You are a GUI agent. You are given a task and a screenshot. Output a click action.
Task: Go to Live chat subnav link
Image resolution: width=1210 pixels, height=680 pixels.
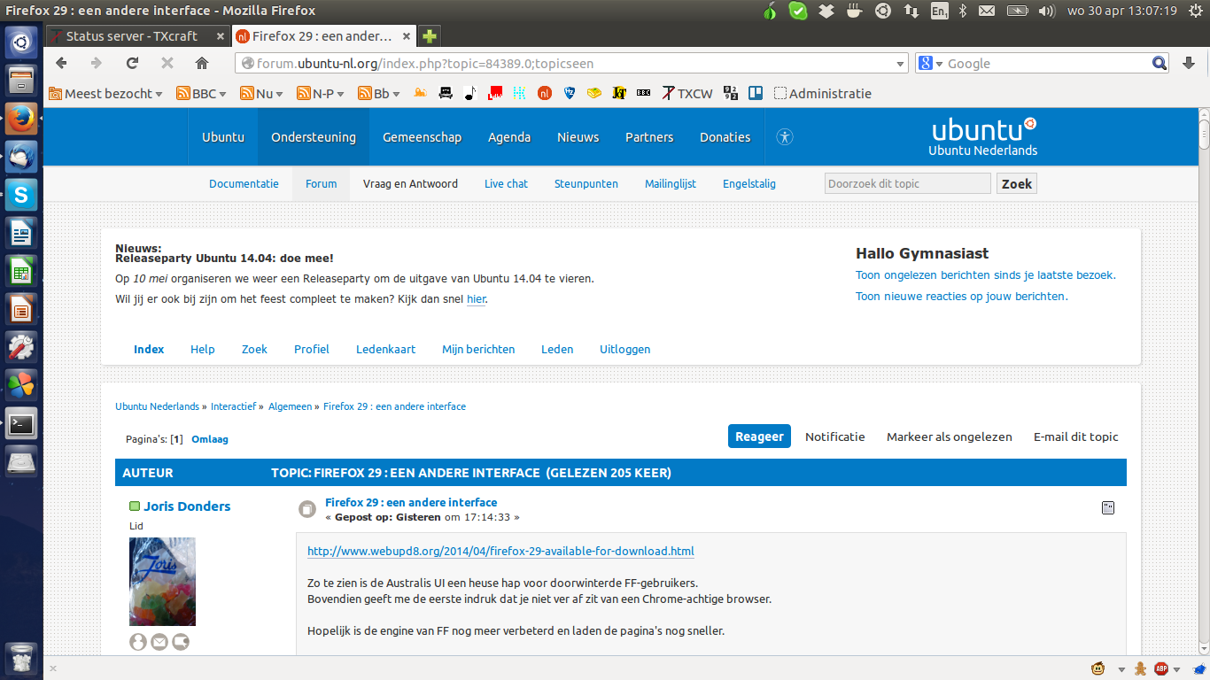point(506,184)
